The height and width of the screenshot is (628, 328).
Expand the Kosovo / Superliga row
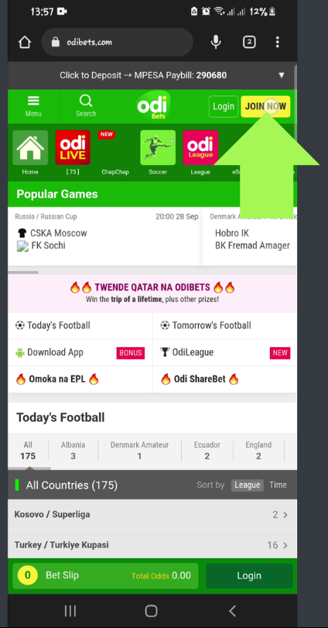[152, 515]
